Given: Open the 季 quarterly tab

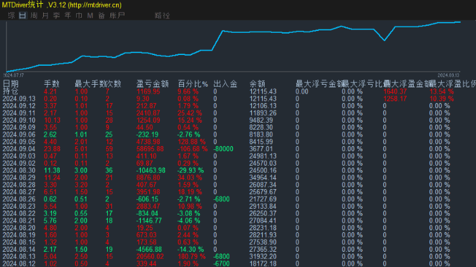Looking at the screenshot, I should click(56, 15).
